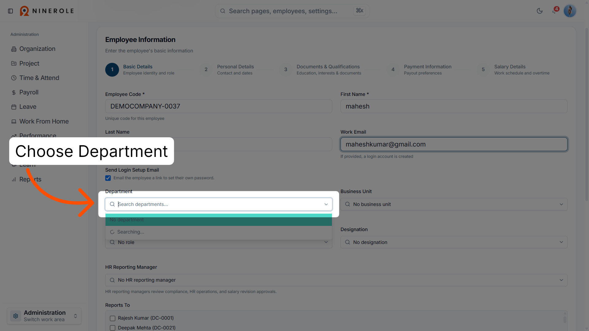This screenshot has width=589, height=331.
Task: Click the search magnifier icon in top bar
Action: (223, 11)
